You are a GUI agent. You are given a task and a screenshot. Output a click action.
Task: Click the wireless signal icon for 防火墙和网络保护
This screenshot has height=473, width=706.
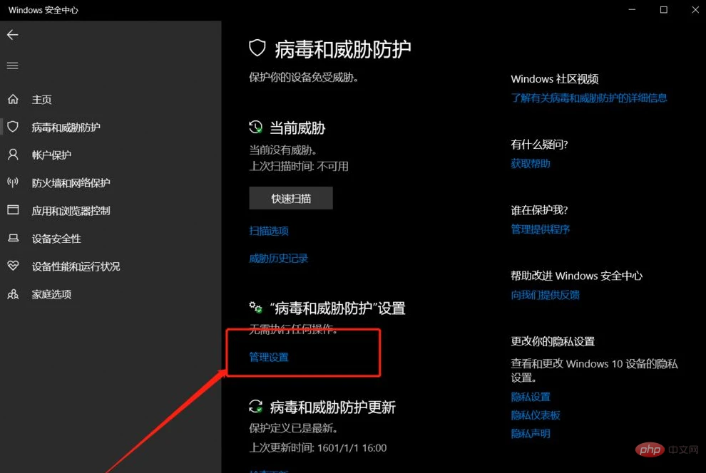click(13, 182)
